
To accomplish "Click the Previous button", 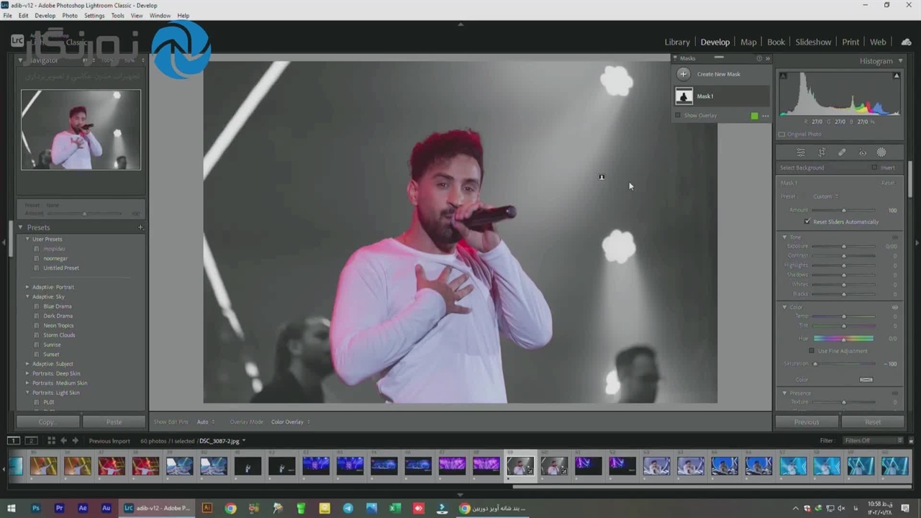I will [807, 422].
